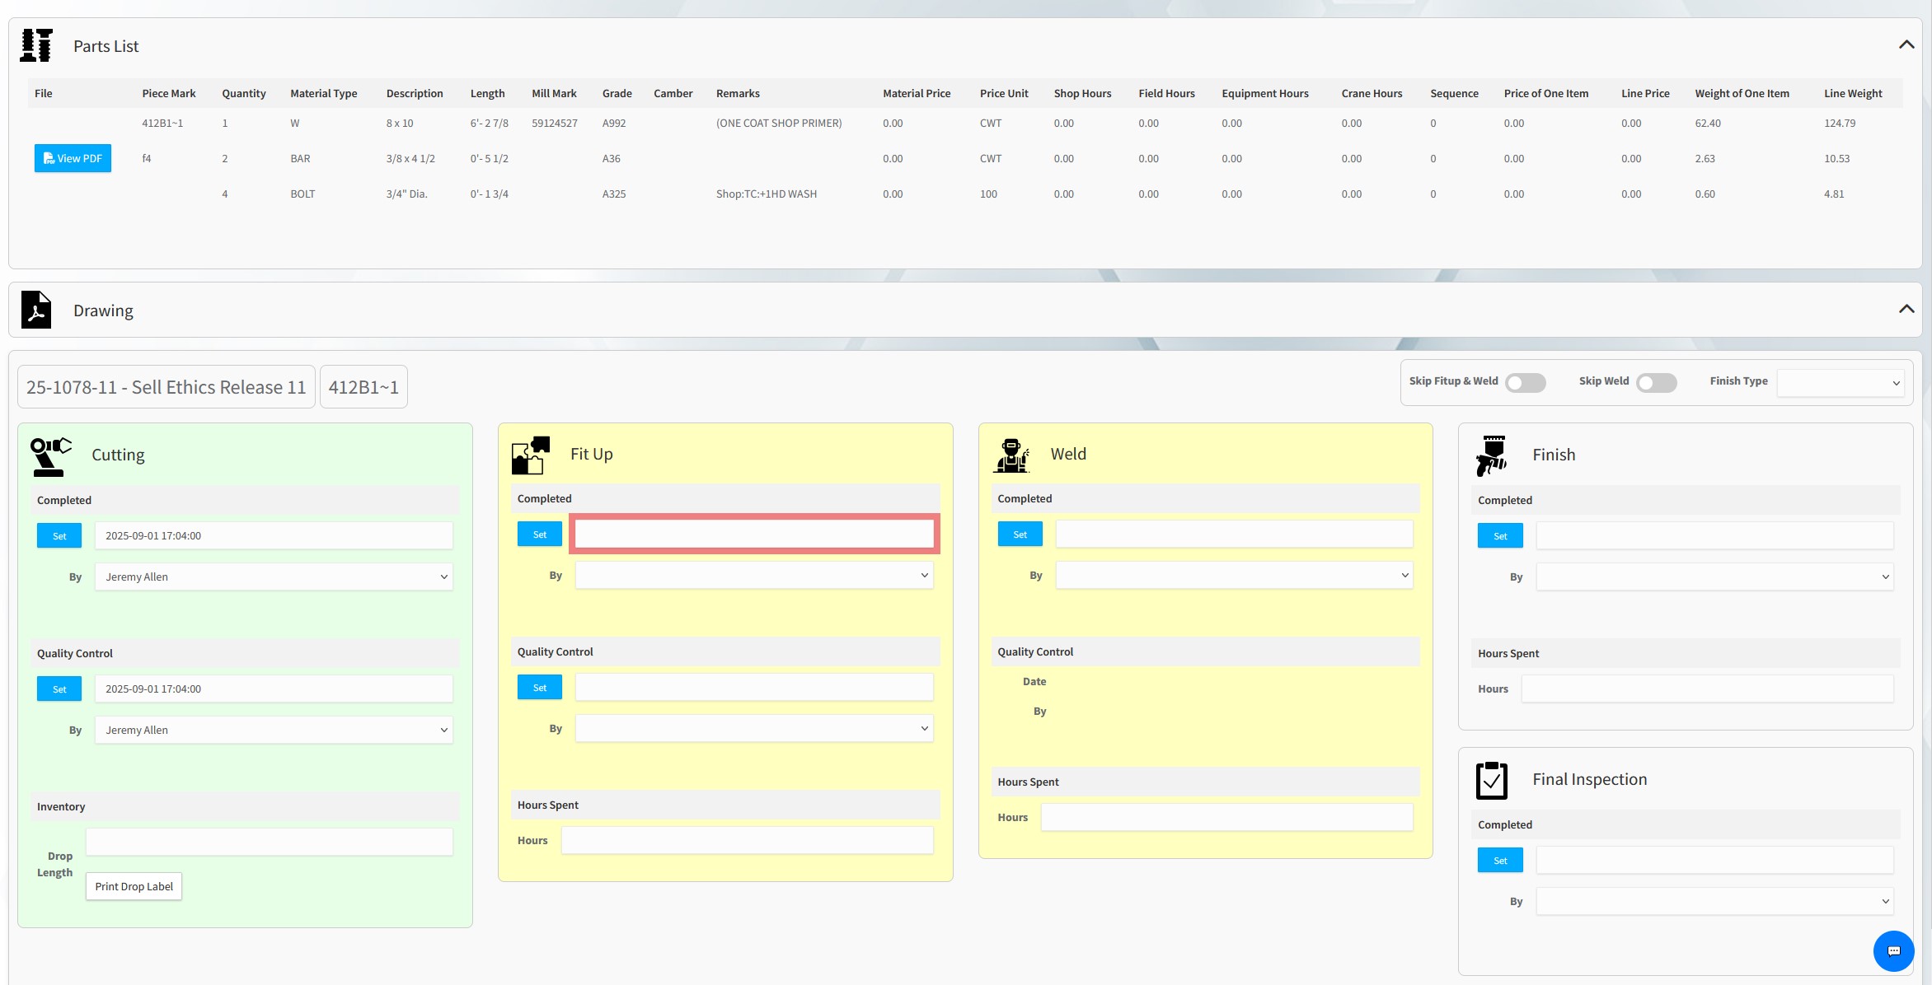This screenshot has width=1932, height=985.
Task: Click the Cutting robot arm icon
Action: point(50,456)
